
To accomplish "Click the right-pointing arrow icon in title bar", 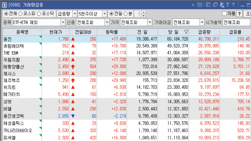I will pyautogui.click(x=193, y=5).
